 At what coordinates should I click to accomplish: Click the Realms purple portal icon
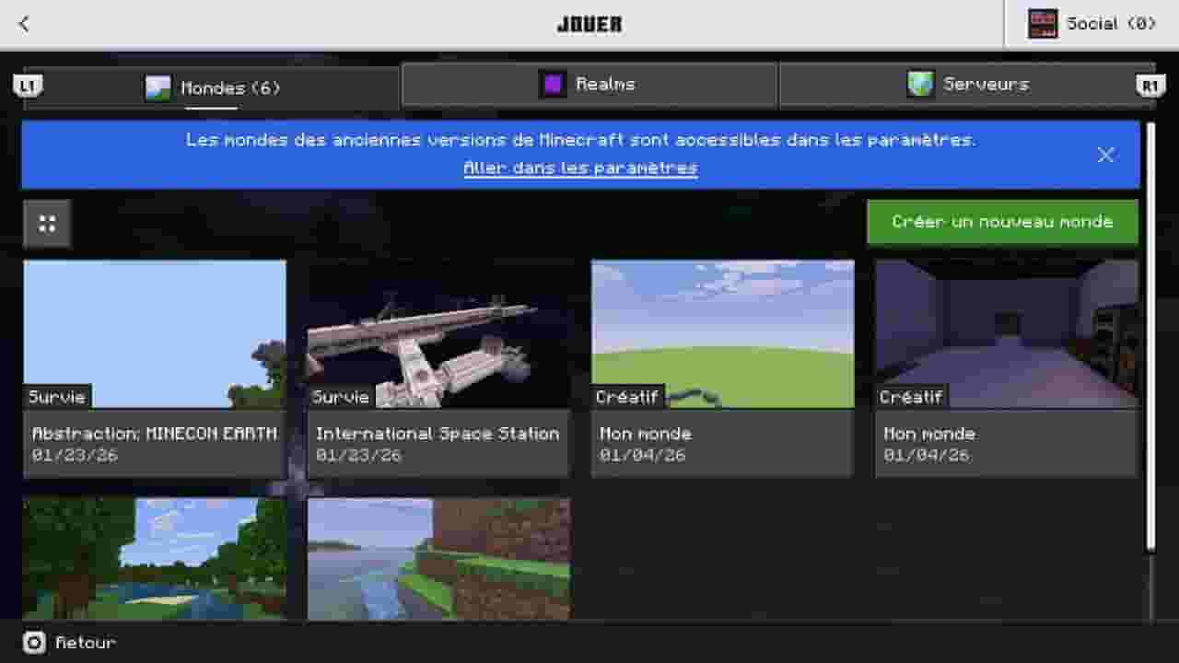[553, 85]
